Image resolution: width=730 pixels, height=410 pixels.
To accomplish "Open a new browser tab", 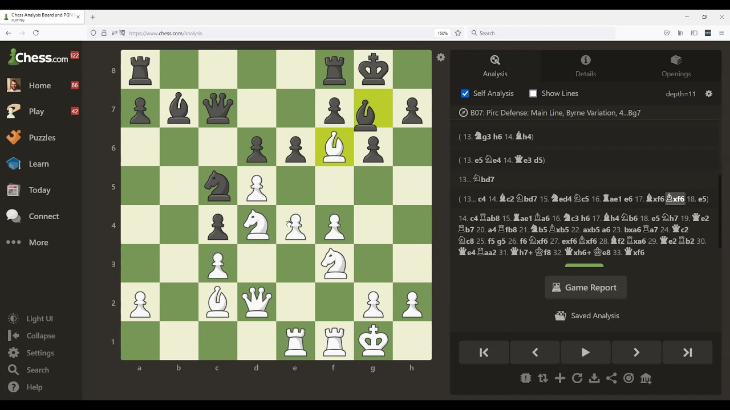I will tap(92, 17).
